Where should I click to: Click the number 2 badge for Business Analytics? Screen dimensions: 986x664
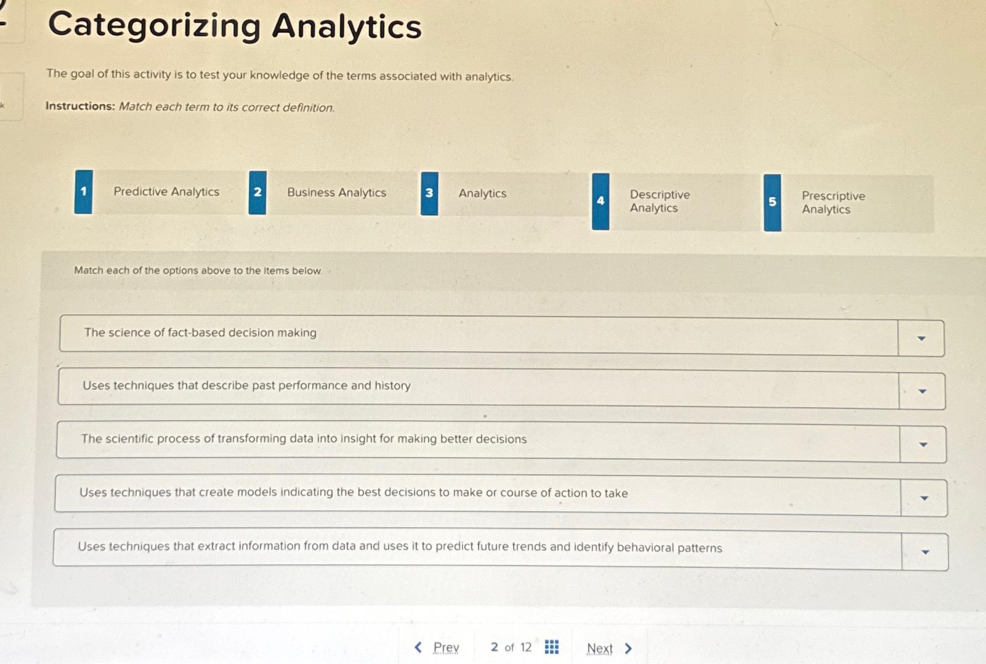click(x=257, y=193)
